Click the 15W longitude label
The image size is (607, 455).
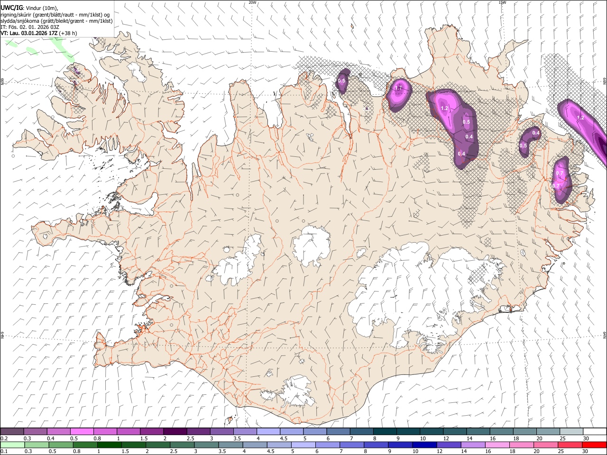click(x=502, y=2)
